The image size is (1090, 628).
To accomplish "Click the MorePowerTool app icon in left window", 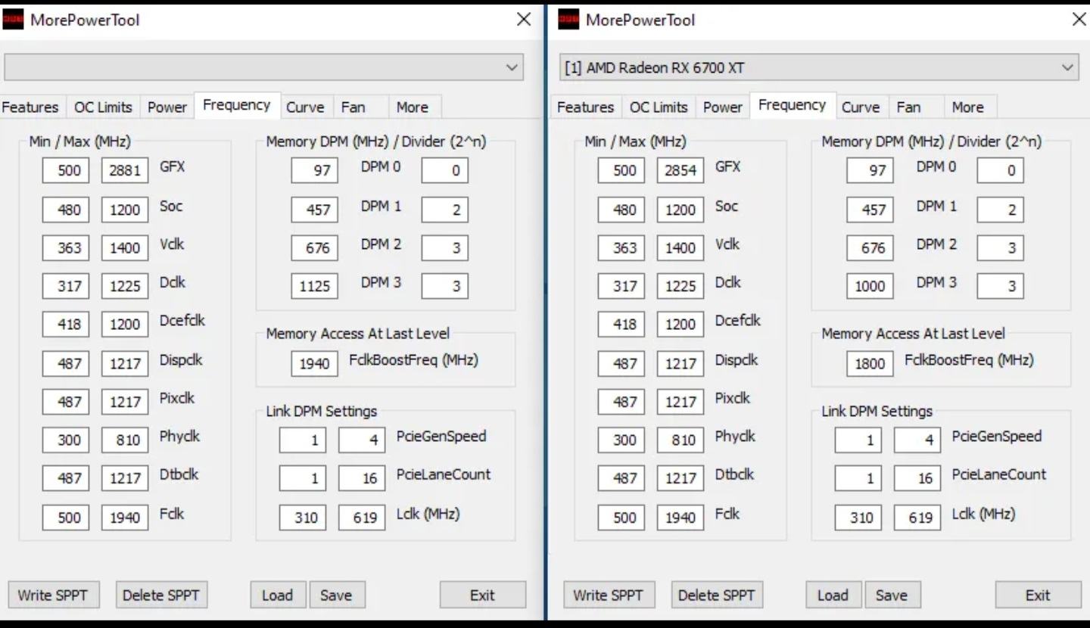I will [x=13, y=20].
